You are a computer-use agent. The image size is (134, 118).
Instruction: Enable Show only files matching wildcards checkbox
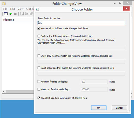coord(39,56)
